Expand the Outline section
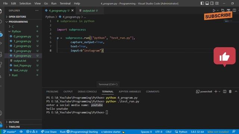Image resolution: width=239 pixels, height=134 pixels. click(x=14, y=122)
